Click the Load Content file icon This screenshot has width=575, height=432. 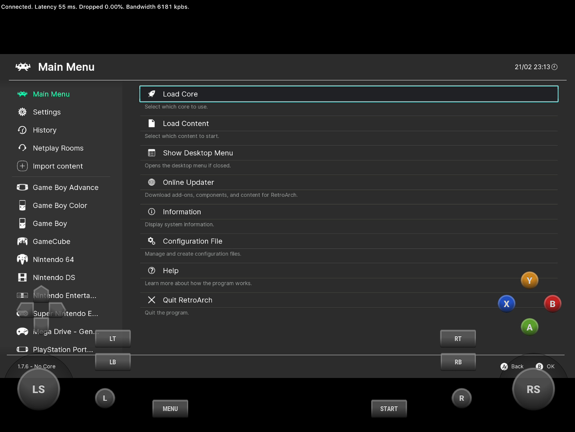(x=152, y=123)
